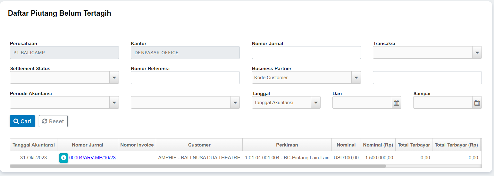
Task: Open the Sampai date calendar picker
Action: click(477, 103)
